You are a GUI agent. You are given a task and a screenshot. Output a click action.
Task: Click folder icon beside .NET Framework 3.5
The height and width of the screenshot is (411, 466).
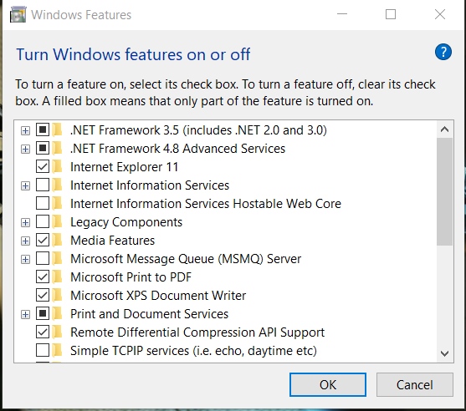[x=57, y=130]
